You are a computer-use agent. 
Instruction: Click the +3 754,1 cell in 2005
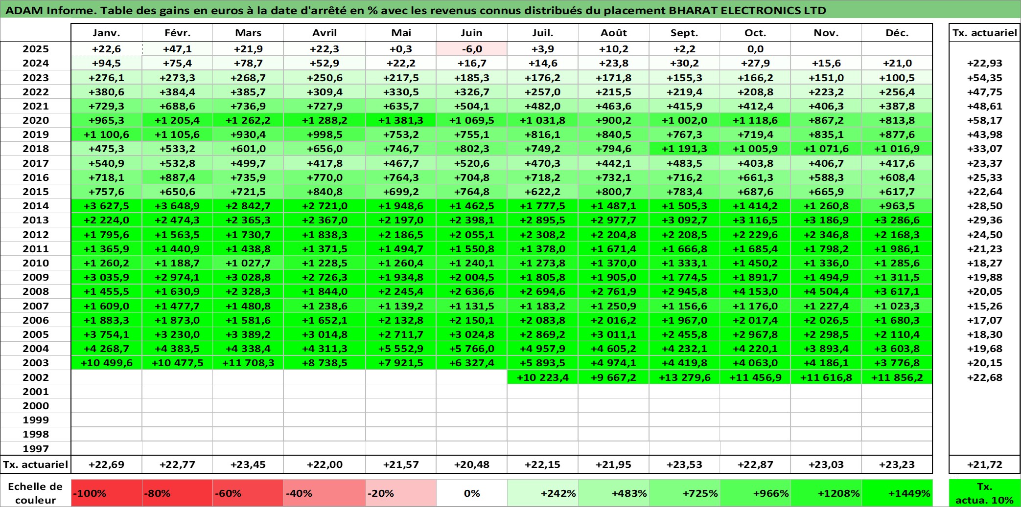107,334
